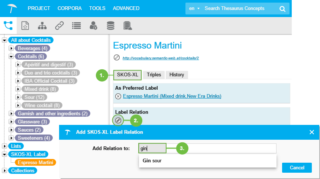Image resolution: width=320 pixels, height=179 pixels.
Task: Remove the Espresso Martini preferred label
Action: 118,96
